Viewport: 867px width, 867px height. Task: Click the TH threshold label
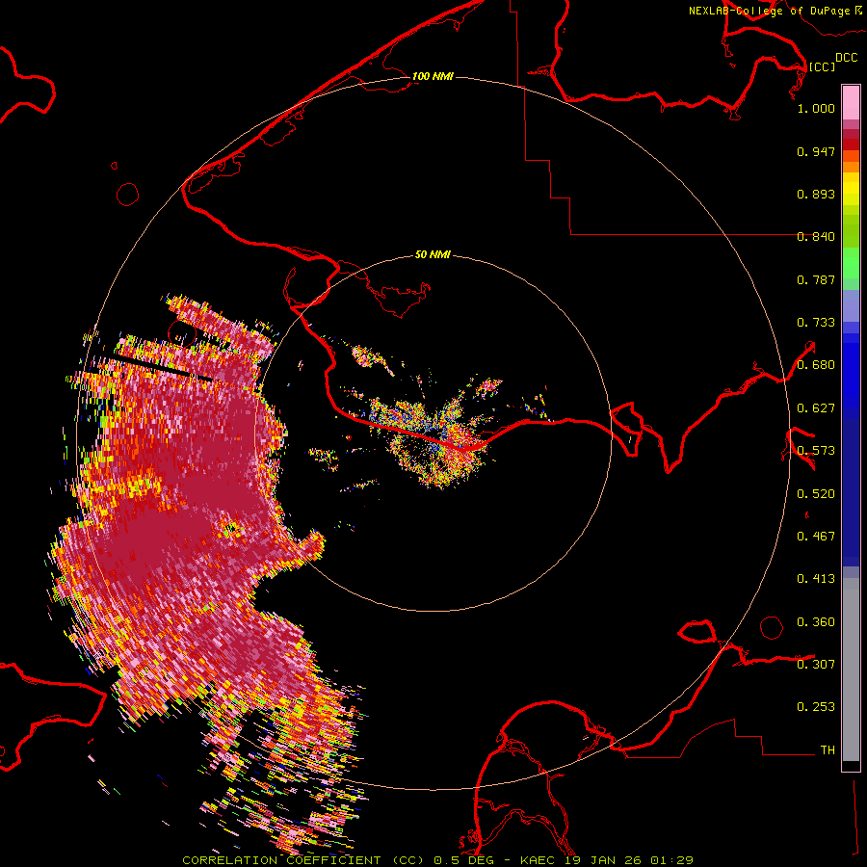tap(828, 750)
